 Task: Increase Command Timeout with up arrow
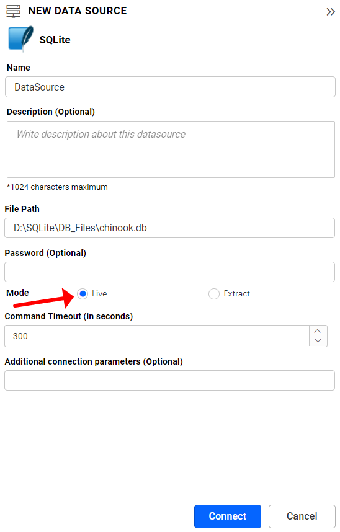318,331
